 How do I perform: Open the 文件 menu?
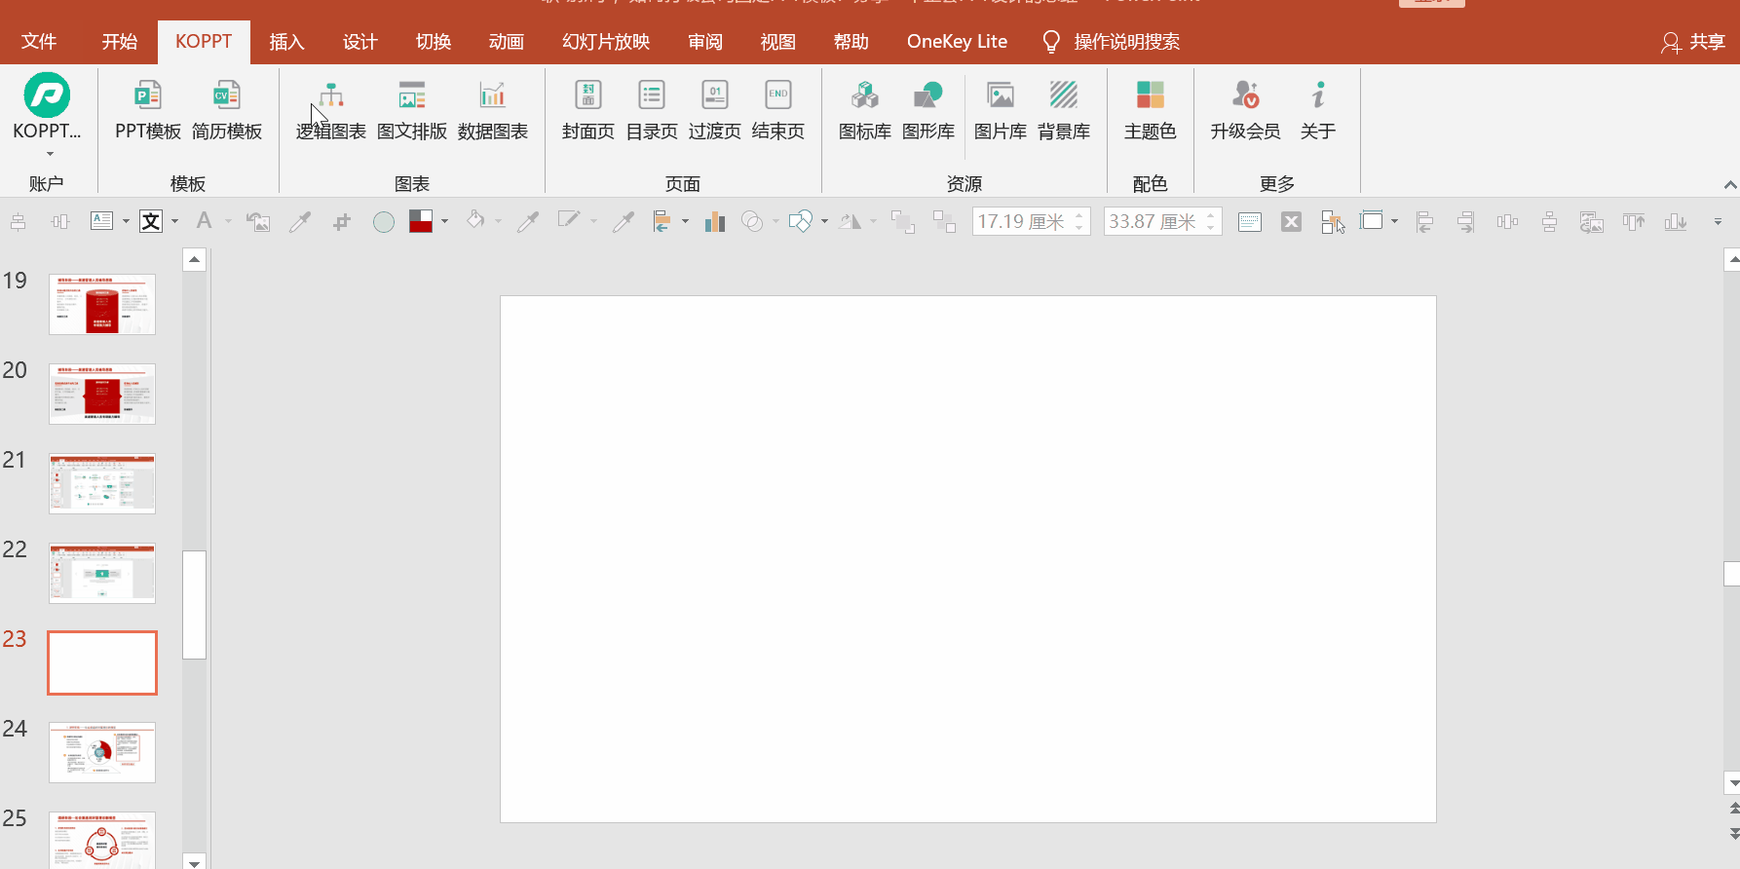(39, 42)
